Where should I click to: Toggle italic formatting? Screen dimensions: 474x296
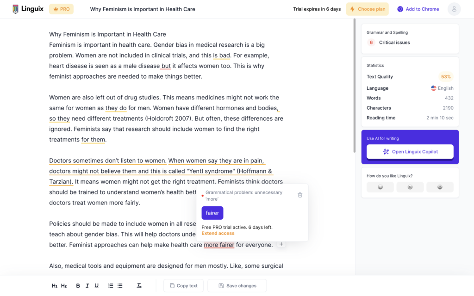(87, 285)
